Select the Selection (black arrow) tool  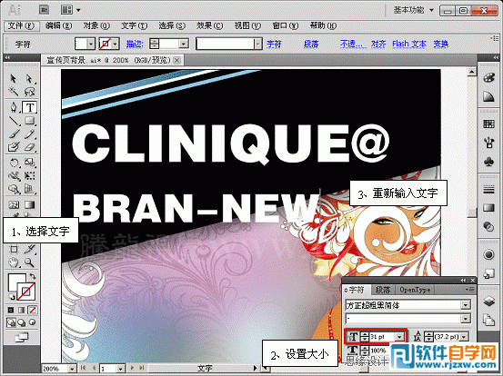point(14,78)
